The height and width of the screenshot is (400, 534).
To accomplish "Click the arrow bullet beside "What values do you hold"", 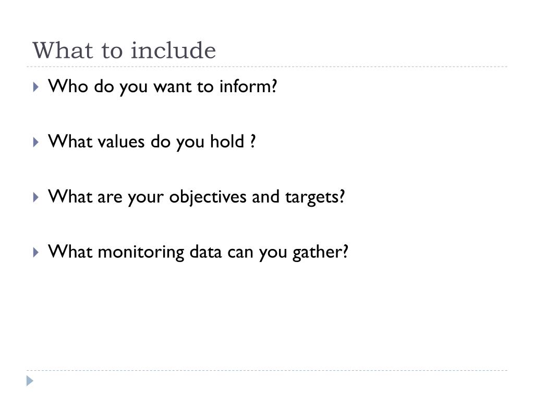I will (36, 142).
